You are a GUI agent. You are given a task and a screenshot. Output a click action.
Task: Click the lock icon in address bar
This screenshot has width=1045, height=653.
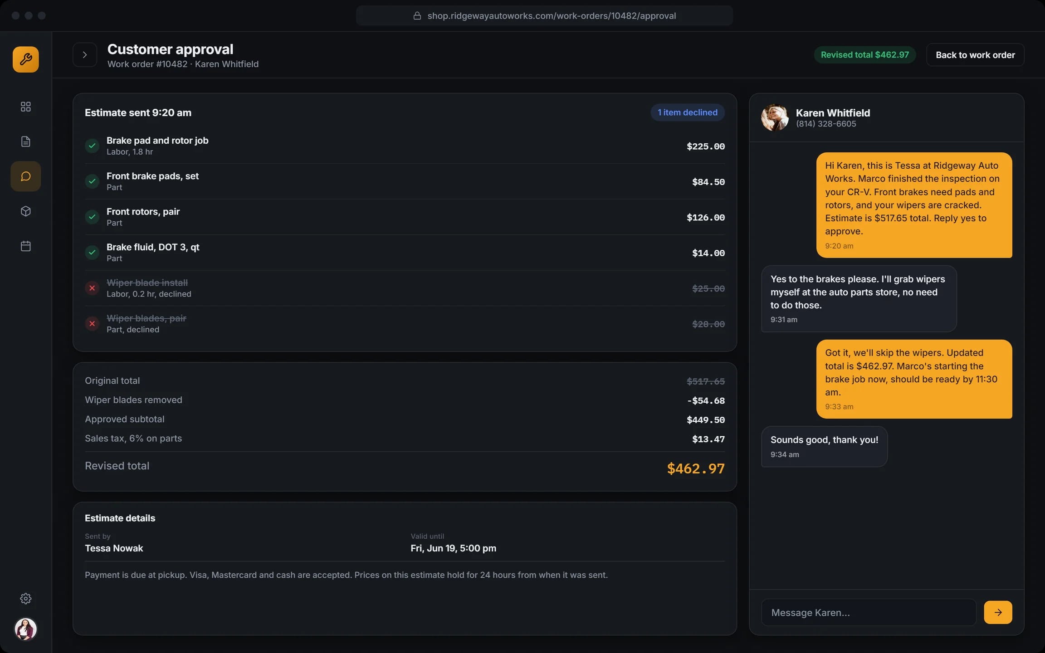coord(417,16)
